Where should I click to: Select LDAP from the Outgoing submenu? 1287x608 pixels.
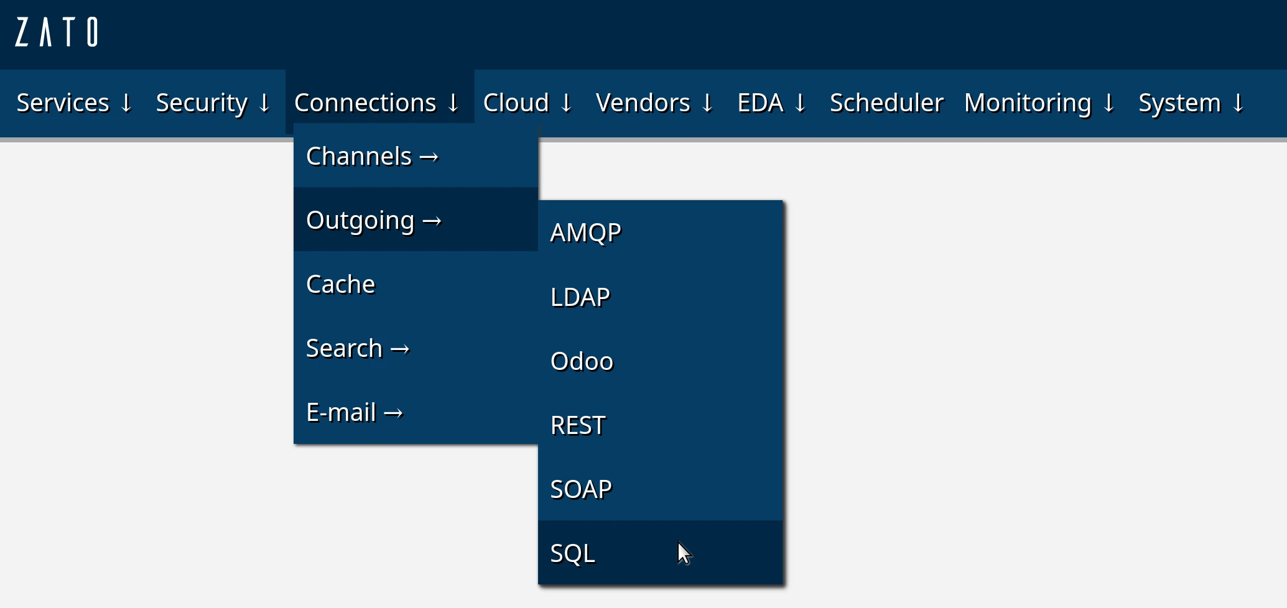[580, 297]
